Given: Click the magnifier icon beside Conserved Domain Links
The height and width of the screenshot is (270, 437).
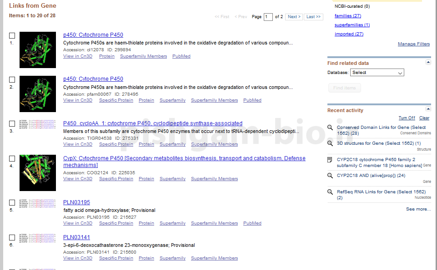Looking at the screenshot, I should tap(331, 128).
